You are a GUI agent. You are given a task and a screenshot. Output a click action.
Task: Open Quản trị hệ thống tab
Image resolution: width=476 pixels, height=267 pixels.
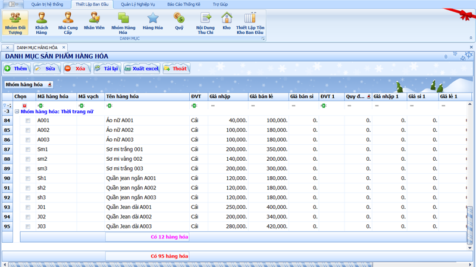coord(47,4)
